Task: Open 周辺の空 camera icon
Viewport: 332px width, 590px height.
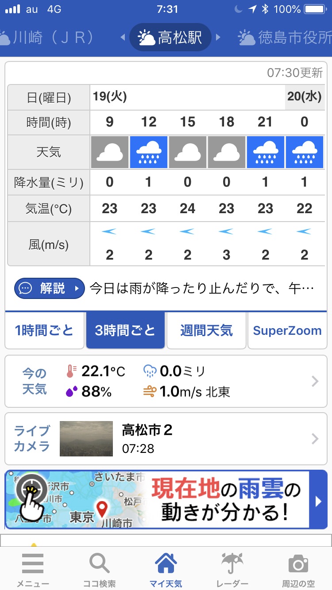Action: pyautogui.click(x=298, y=565)
